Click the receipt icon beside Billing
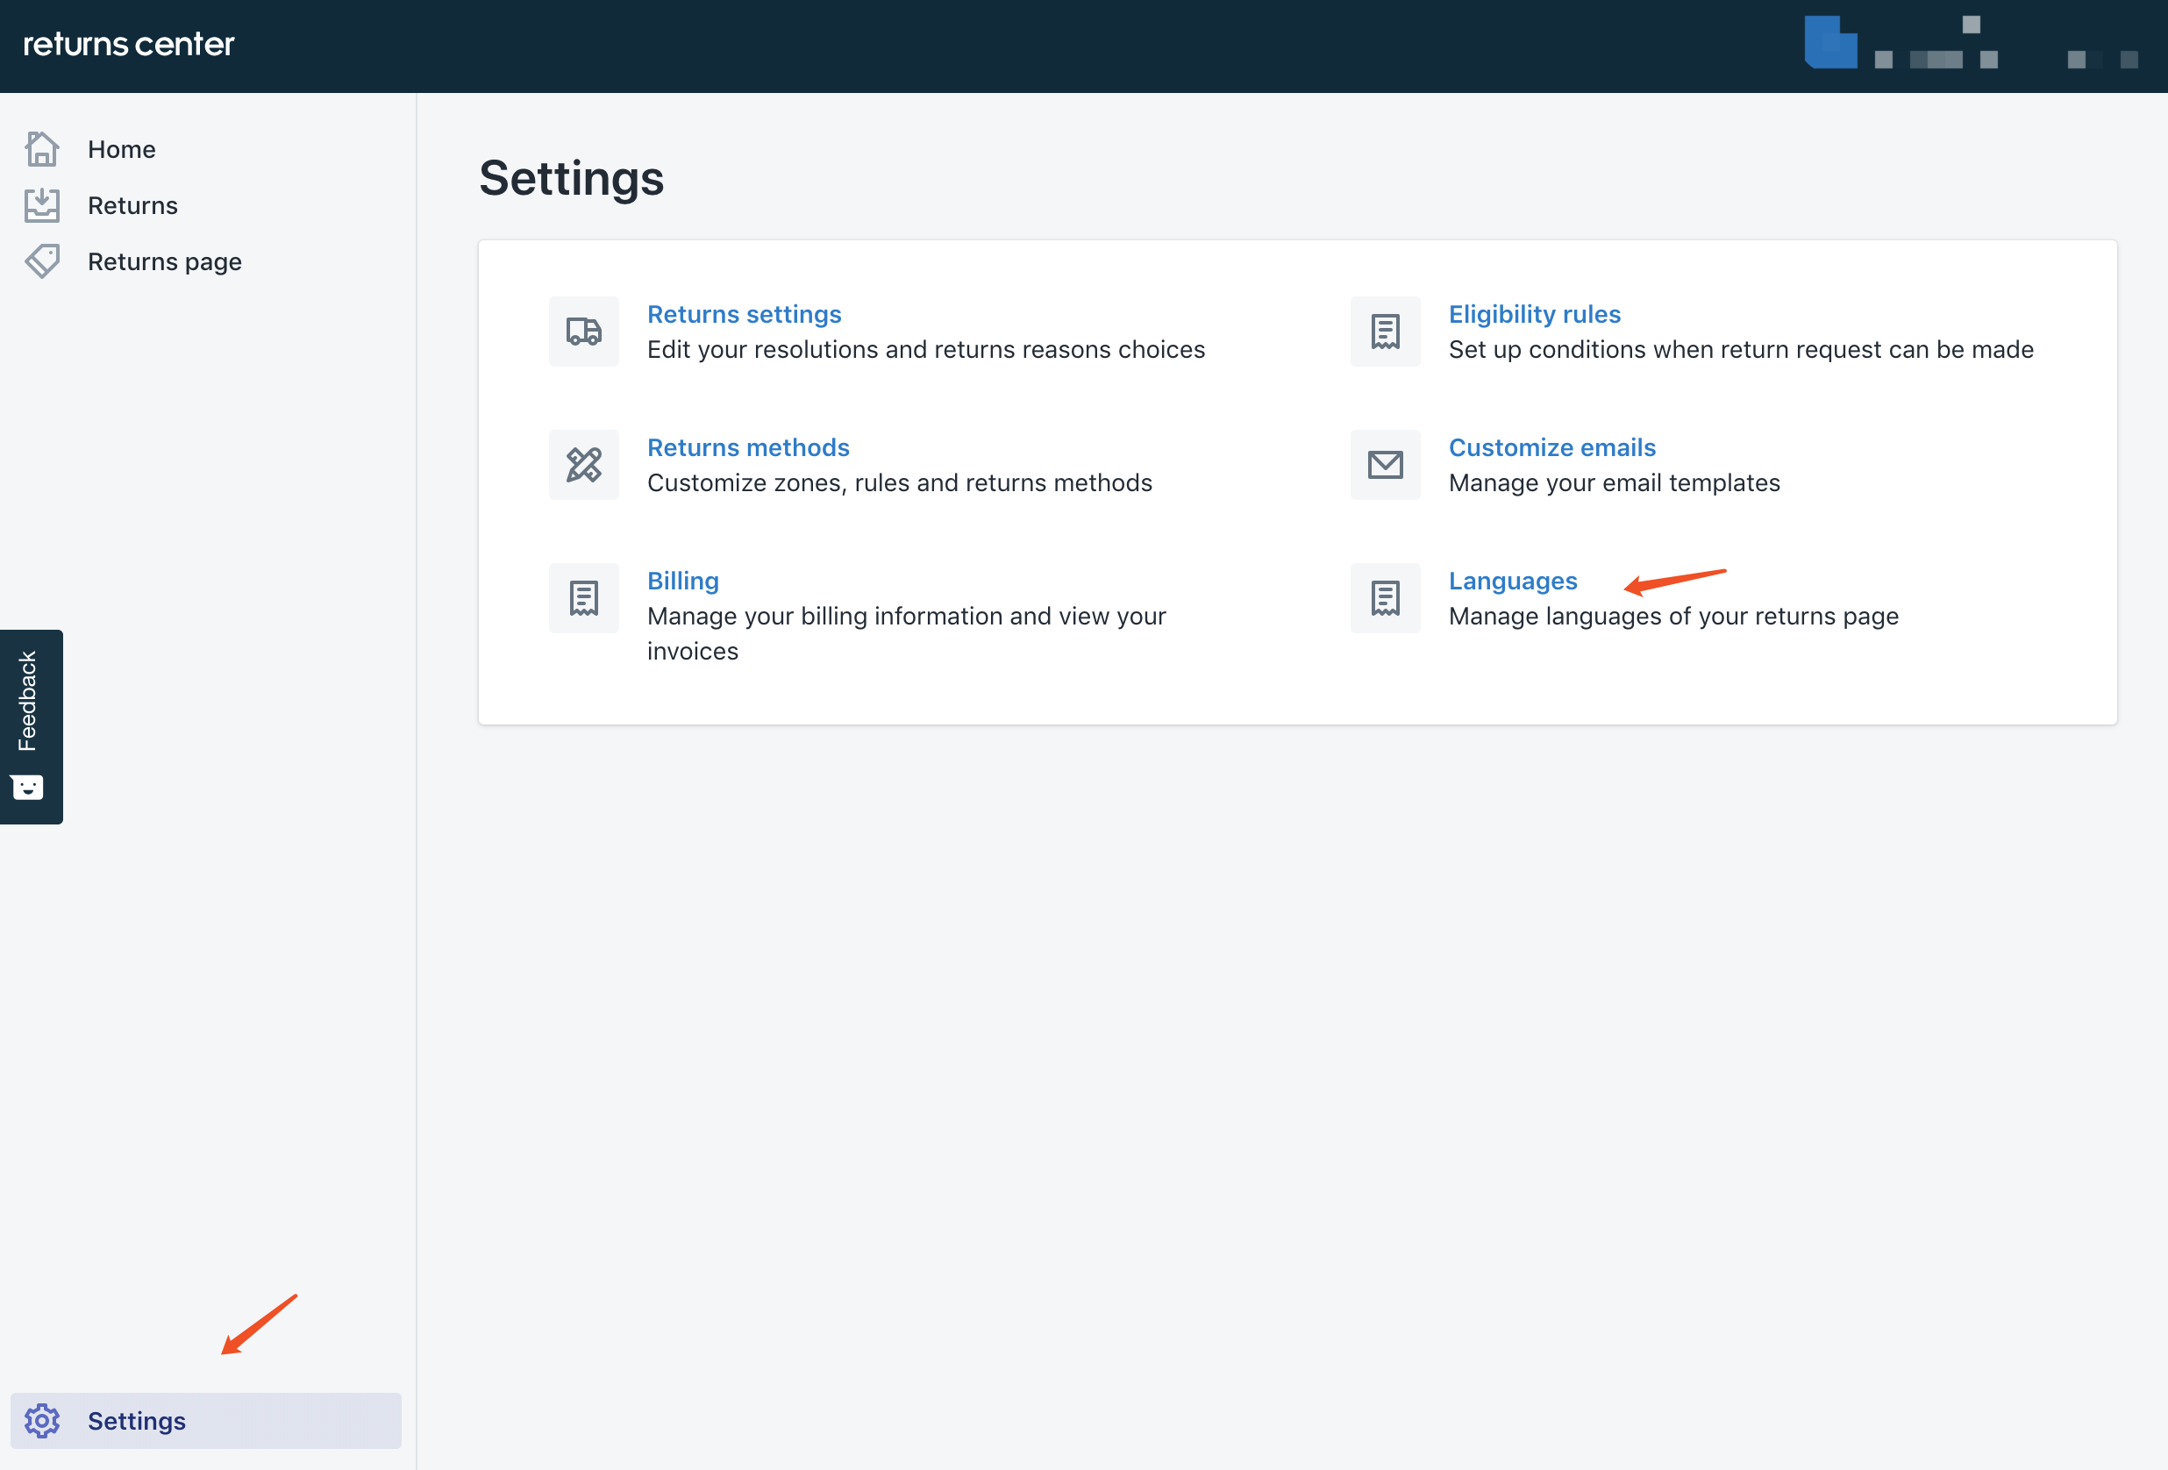This screenshot has width=2168, height=1470. click(584, 598)
